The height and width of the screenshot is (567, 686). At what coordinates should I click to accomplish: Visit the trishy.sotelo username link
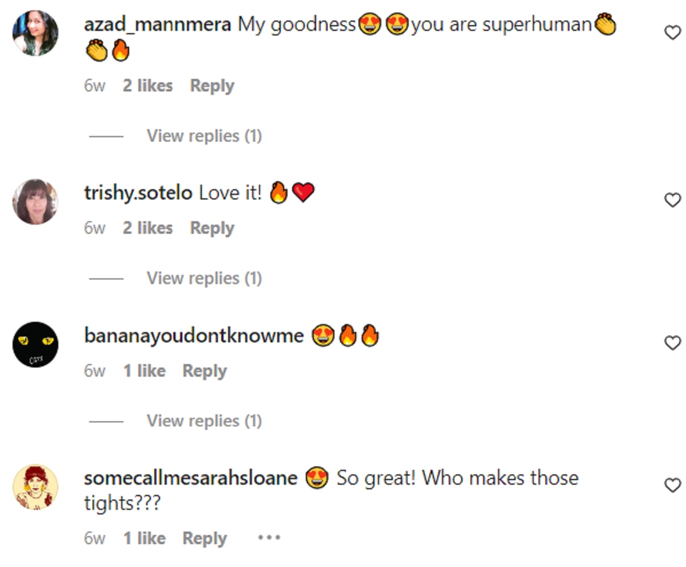click(x=138, y=193)
